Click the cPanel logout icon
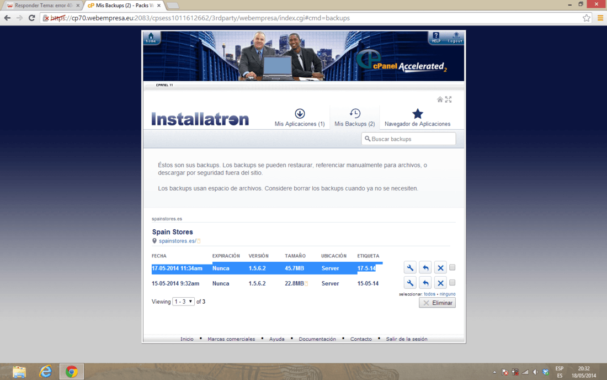Screen dimensions: 607x380 pyautogui.click(x=455, y=37)
